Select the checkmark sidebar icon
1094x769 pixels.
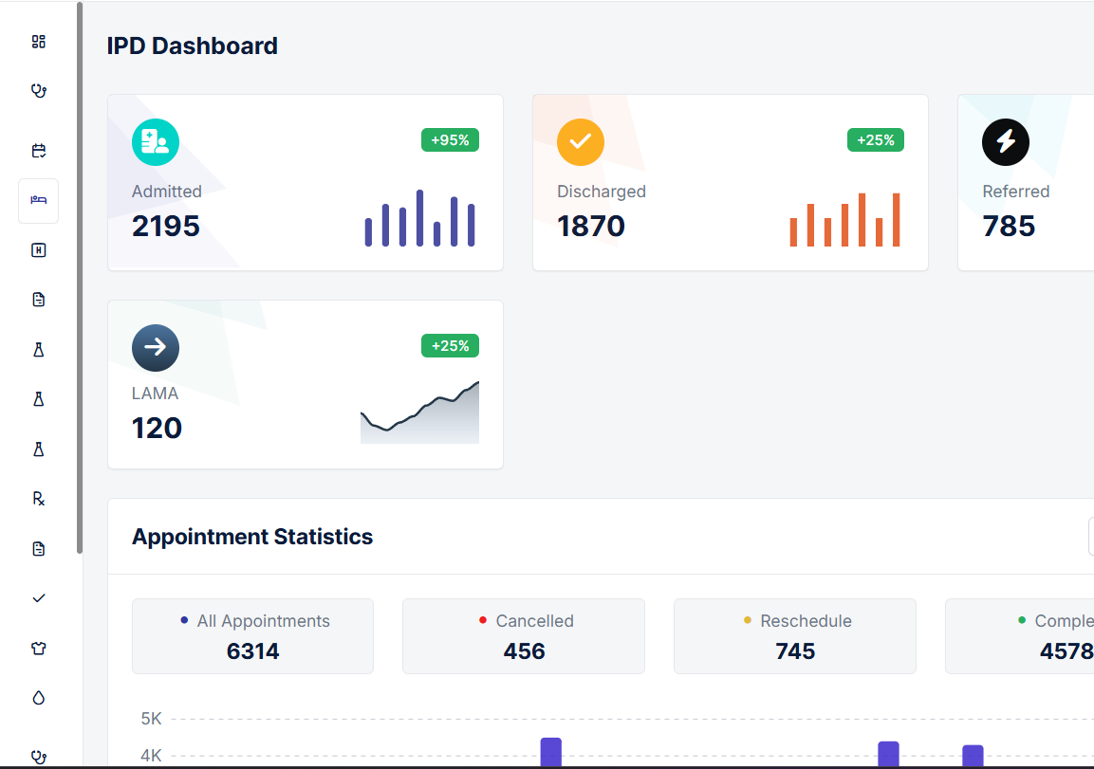(38, 598)
